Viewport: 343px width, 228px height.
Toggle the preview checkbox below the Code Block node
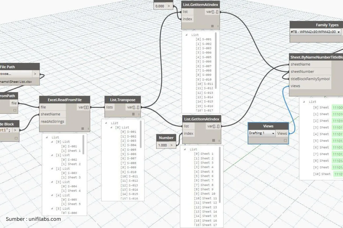pos(16,138)
